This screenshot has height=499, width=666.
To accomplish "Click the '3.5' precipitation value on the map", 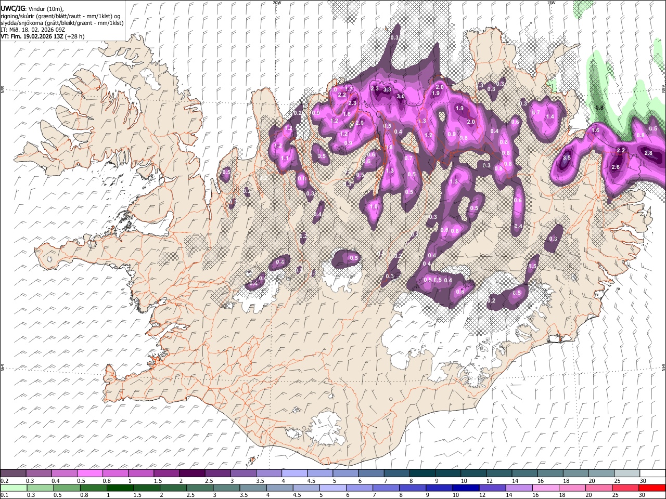I will (x=567, y=157).
